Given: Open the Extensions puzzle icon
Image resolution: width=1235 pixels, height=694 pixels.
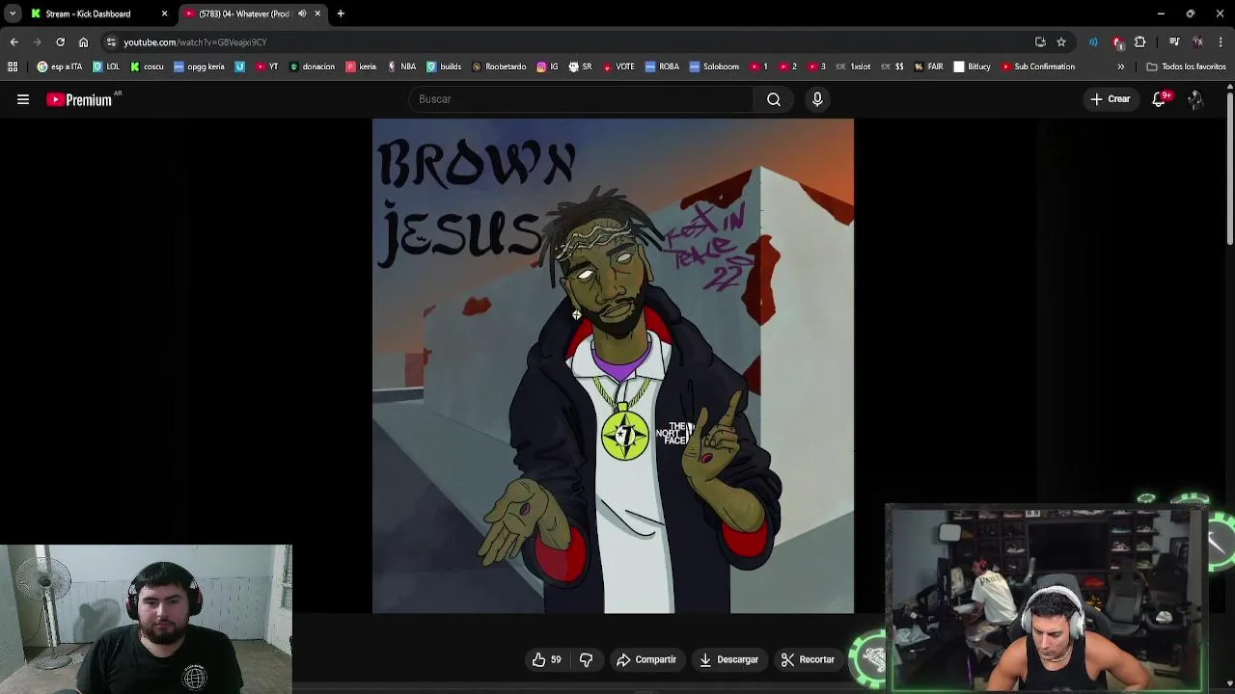Looking at the screenshot, I should pyautogui.click(x=1139, y=42).
